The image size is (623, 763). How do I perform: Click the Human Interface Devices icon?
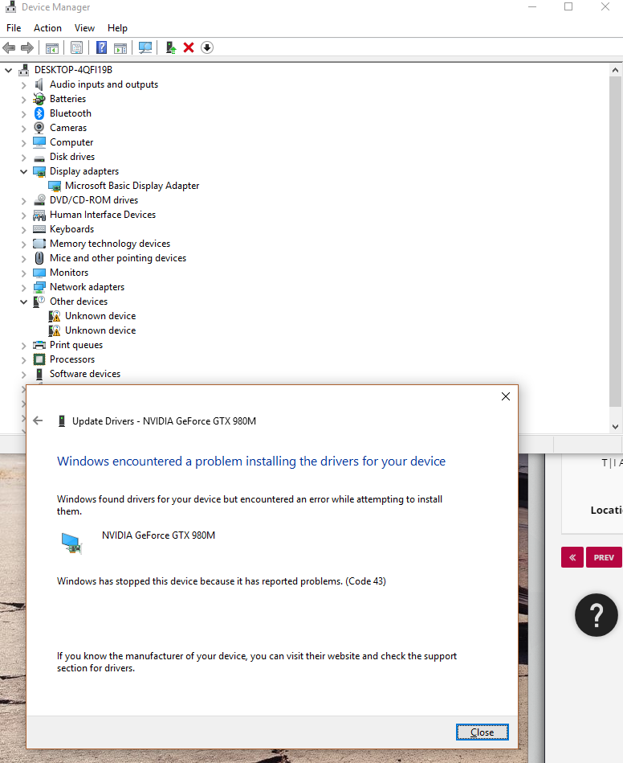(39, 215)
